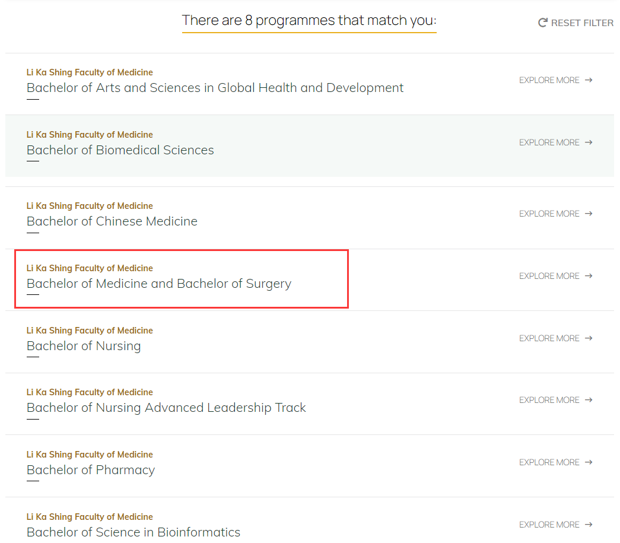
Task: Click Explore More for Global Health and Development
Action: [549, 80]
